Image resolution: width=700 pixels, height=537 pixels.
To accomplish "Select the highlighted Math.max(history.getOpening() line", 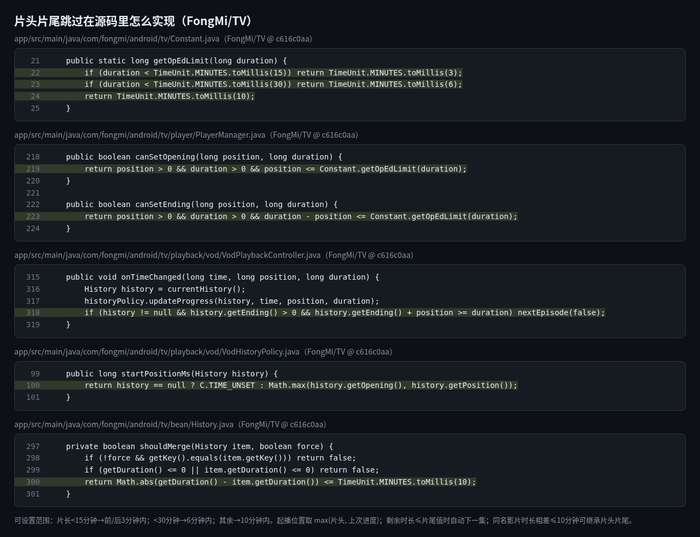I will [301, 385].
